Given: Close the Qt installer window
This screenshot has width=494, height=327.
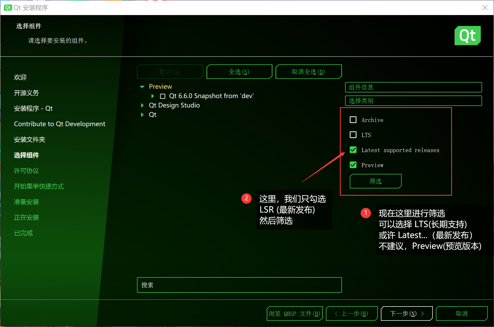Looking at the screenshot, I should (485, 8).
